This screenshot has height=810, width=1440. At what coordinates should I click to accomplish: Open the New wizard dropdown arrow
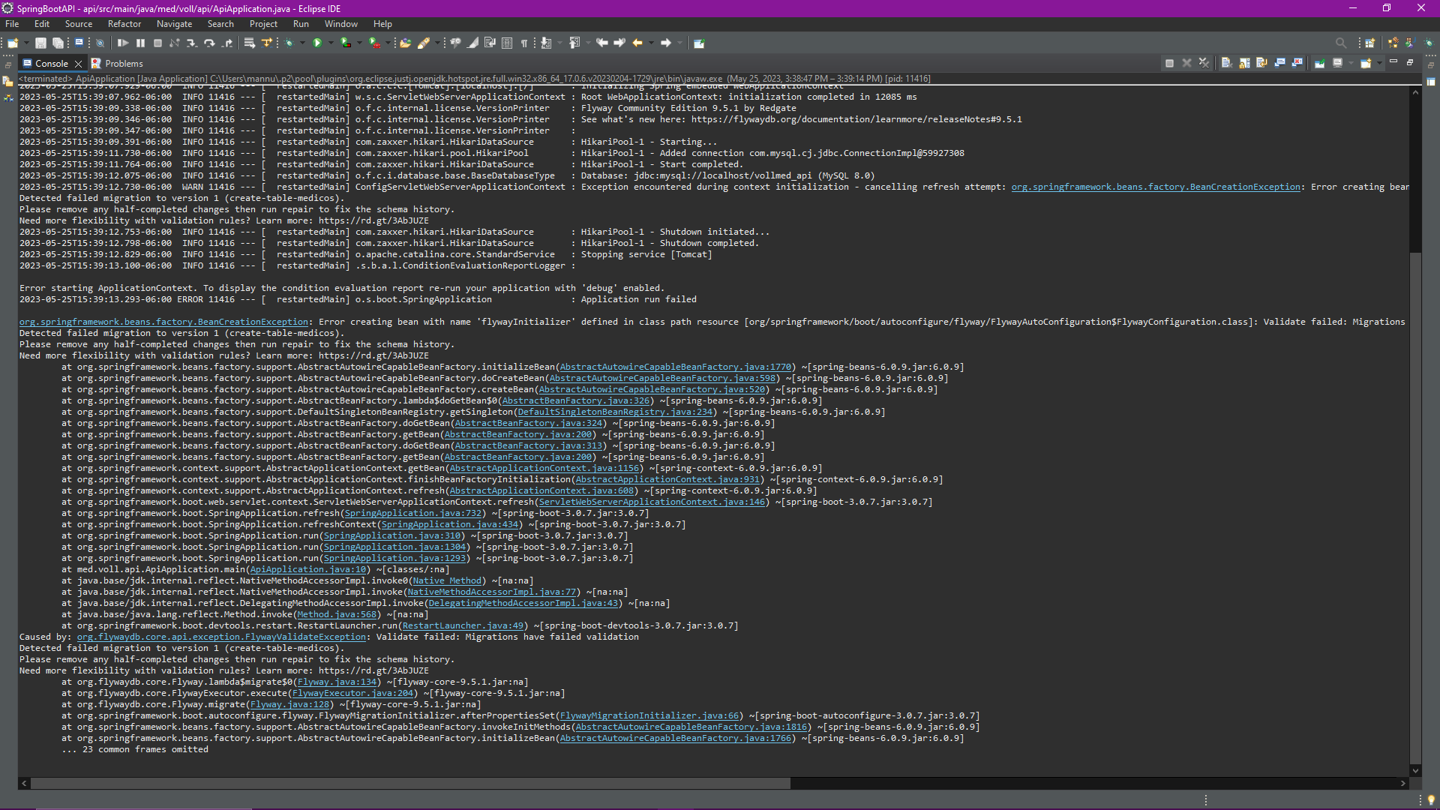click(x=26, y=43)
